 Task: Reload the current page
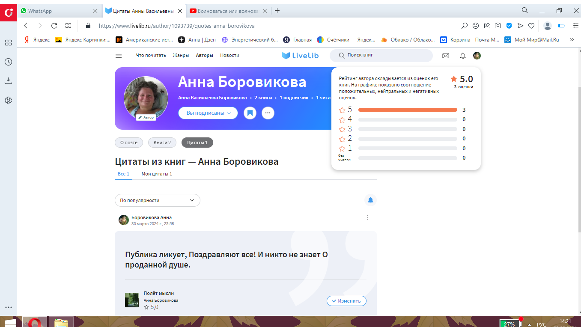(x=54, y=26)
